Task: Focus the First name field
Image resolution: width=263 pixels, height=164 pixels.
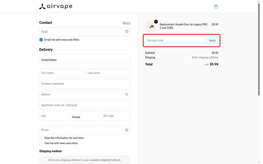Action: coord(62,73)
